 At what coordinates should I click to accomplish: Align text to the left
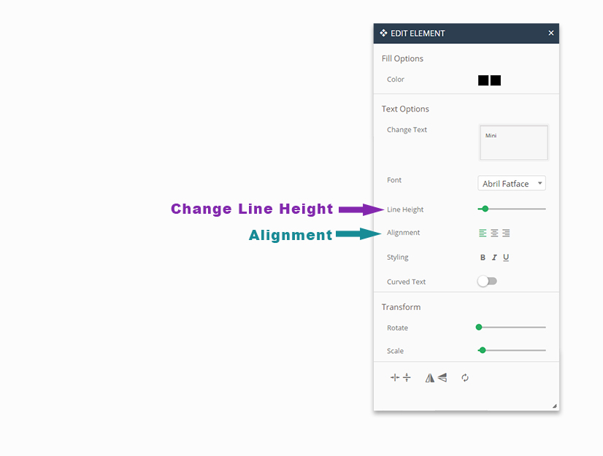point(483,233)
